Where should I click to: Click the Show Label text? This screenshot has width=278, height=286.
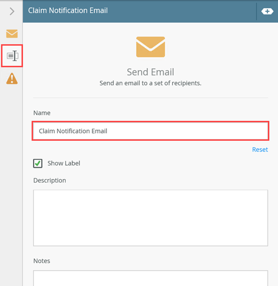coord(64,163)
